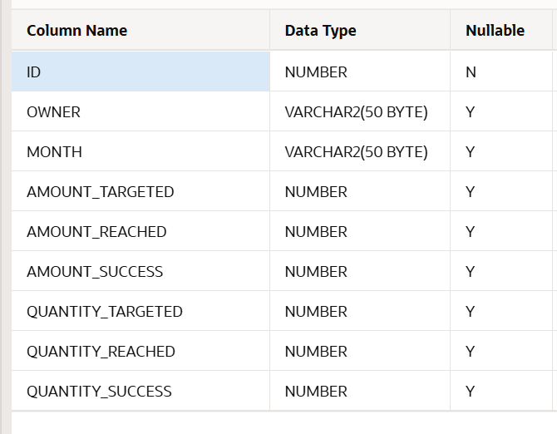Click the N nullable value for ID
Screen dimensions: 557x434
click(471, 72)
